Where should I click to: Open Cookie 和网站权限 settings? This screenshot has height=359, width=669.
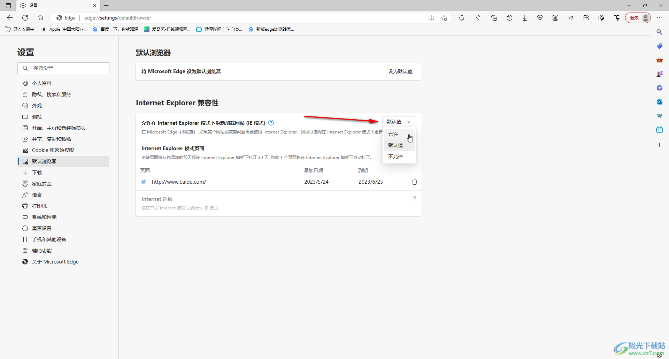tap(63, 150)
